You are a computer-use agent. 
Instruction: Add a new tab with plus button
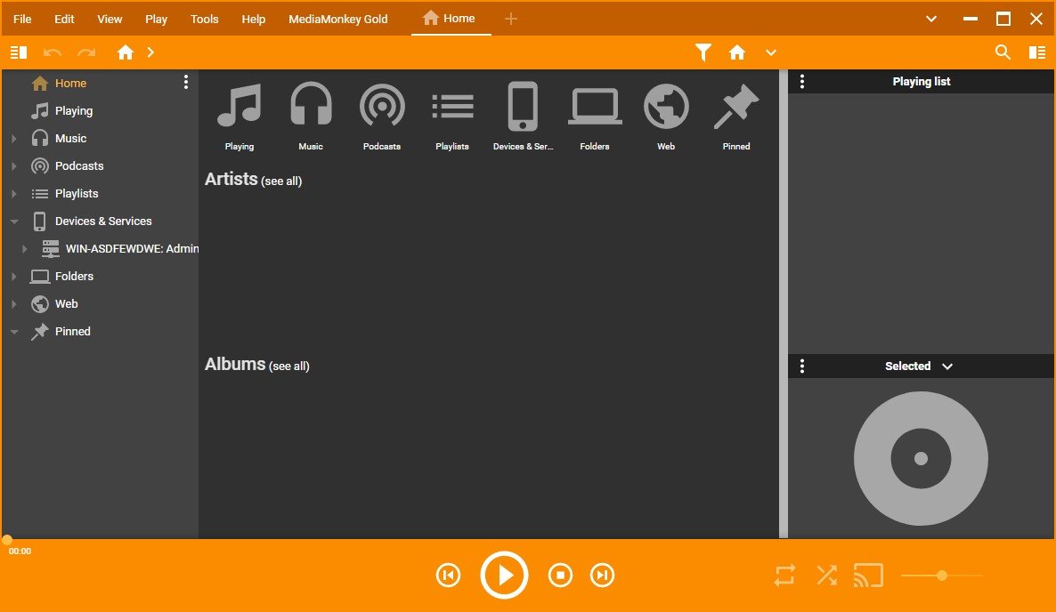[510, 19]
